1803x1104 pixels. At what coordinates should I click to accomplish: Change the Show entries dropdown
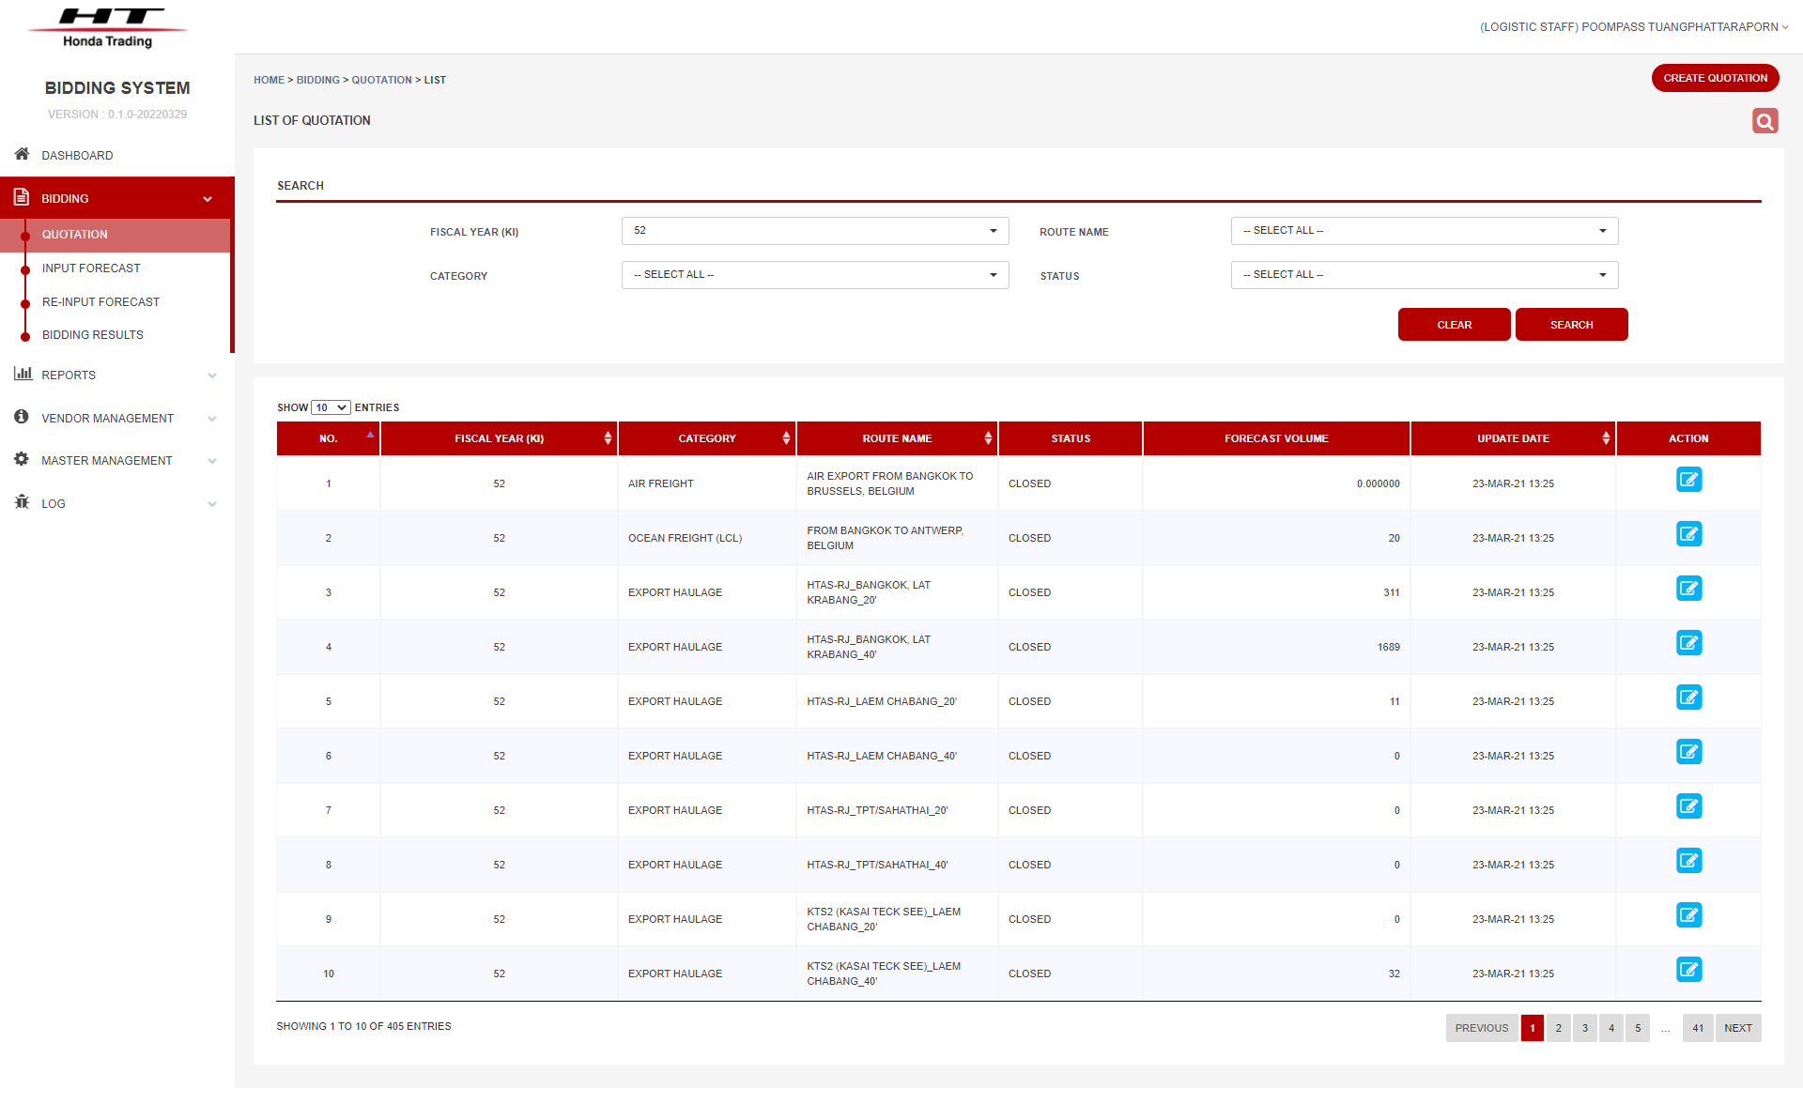(x=330, y=406)
